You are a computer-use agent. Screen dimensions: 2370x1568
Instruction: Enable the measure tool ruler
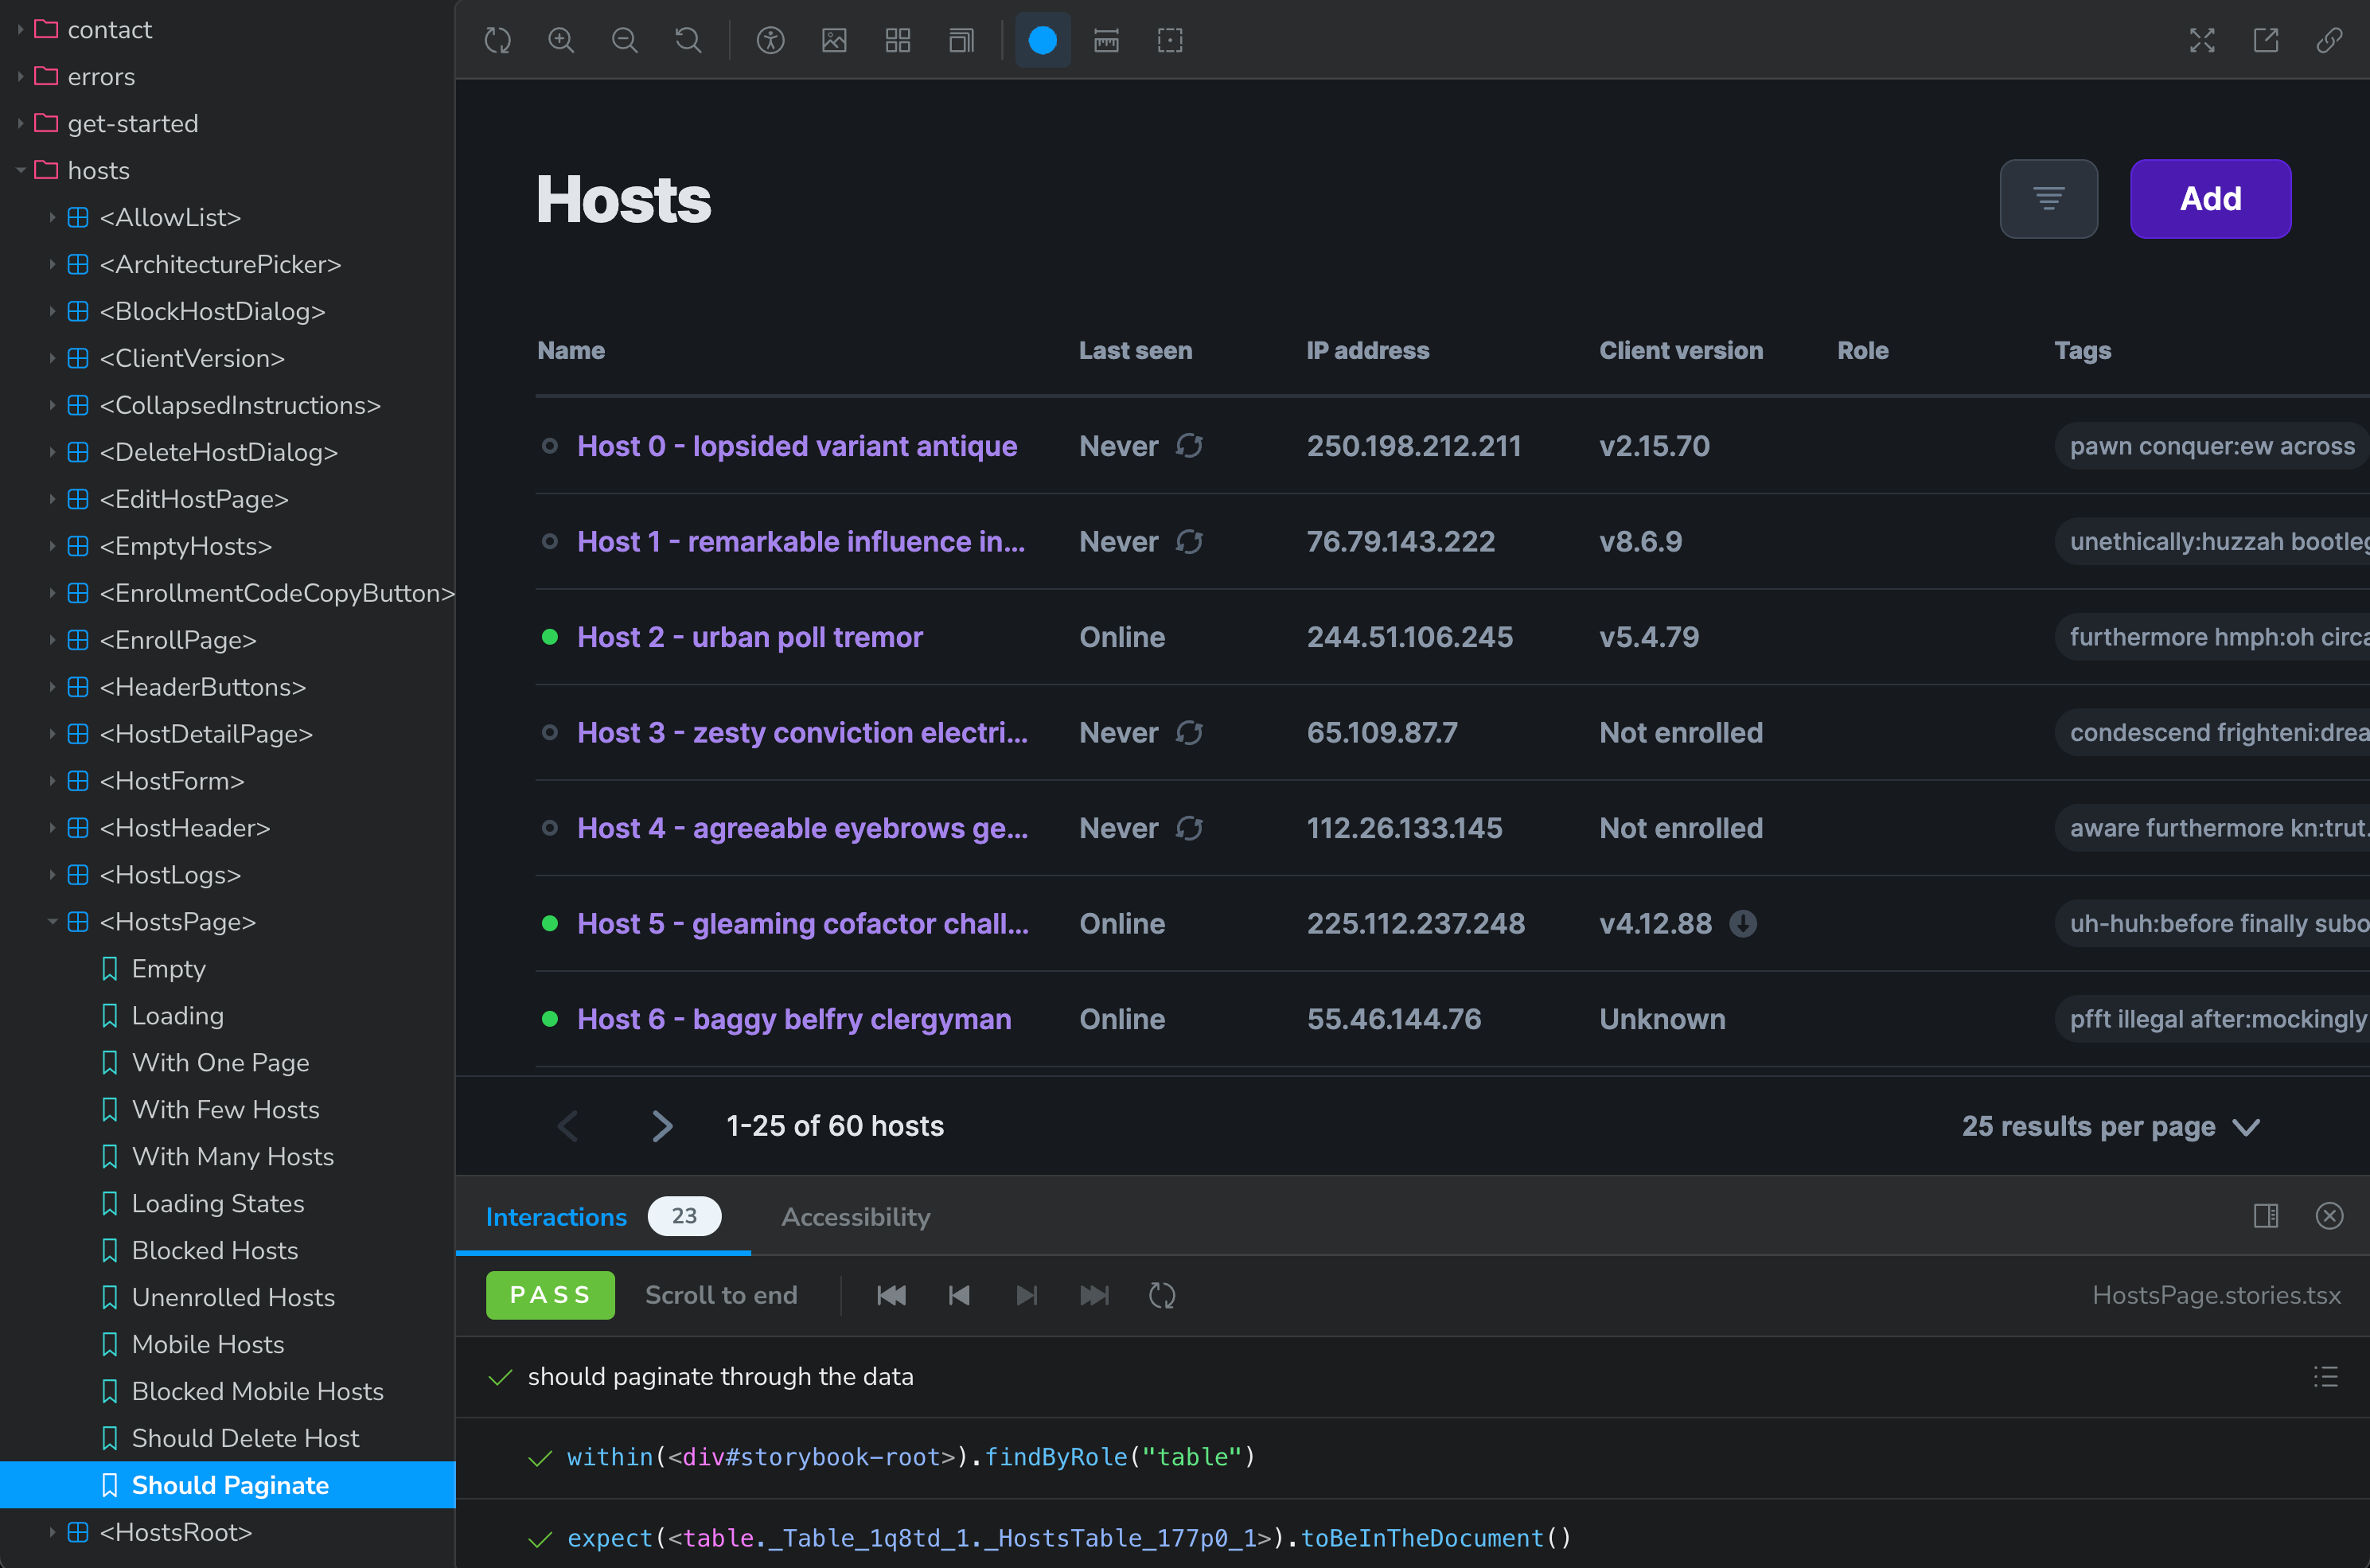point(1106,40)
